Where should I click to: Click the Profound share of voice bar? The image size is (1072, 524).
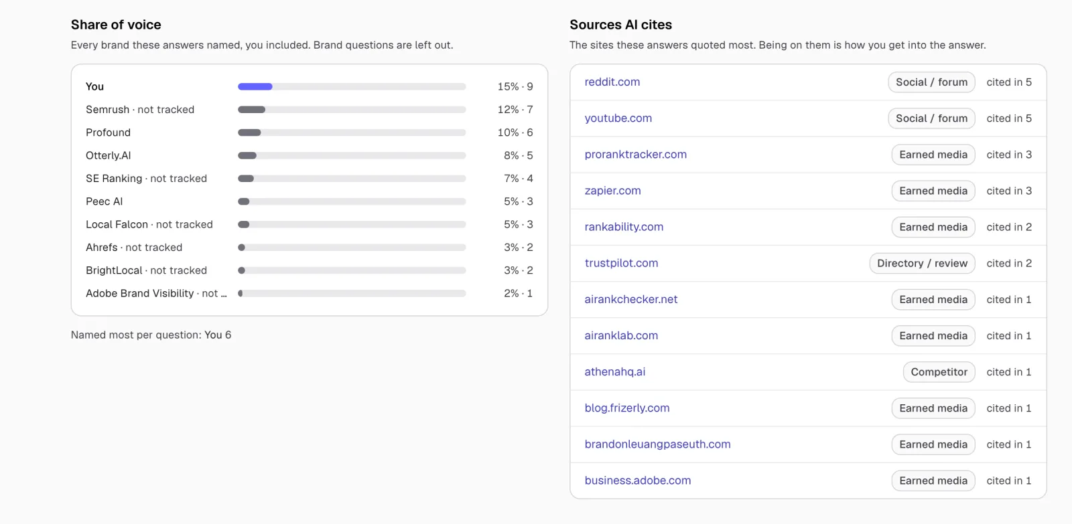coord(352,133)
